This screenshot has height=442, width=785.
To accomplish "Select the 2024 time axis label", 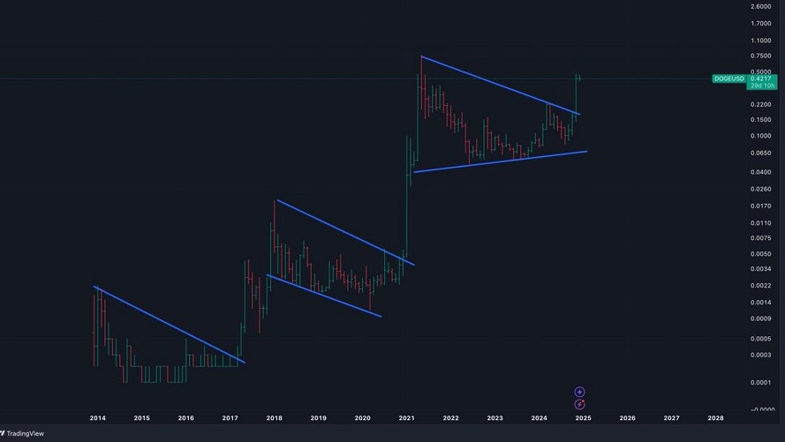I will tap(540, 418).
